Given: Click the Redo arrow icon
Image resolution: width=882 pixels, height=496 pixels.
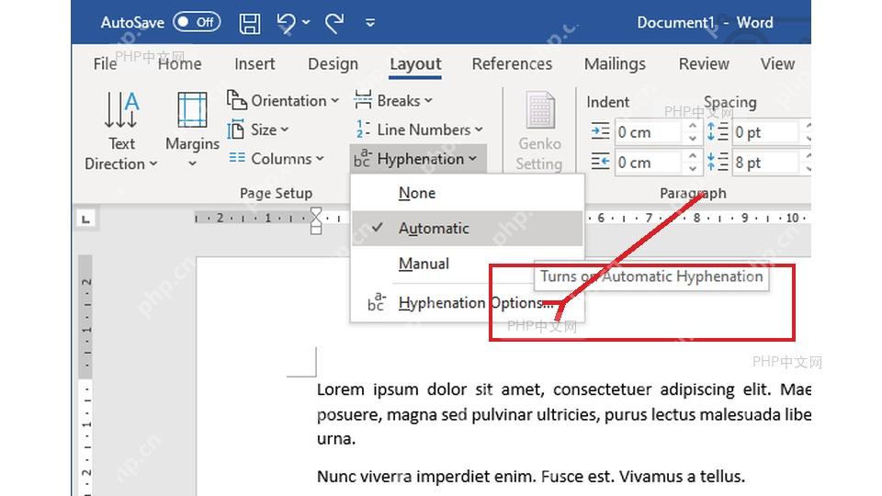Looking at the screenshot, I should [334, 23].
